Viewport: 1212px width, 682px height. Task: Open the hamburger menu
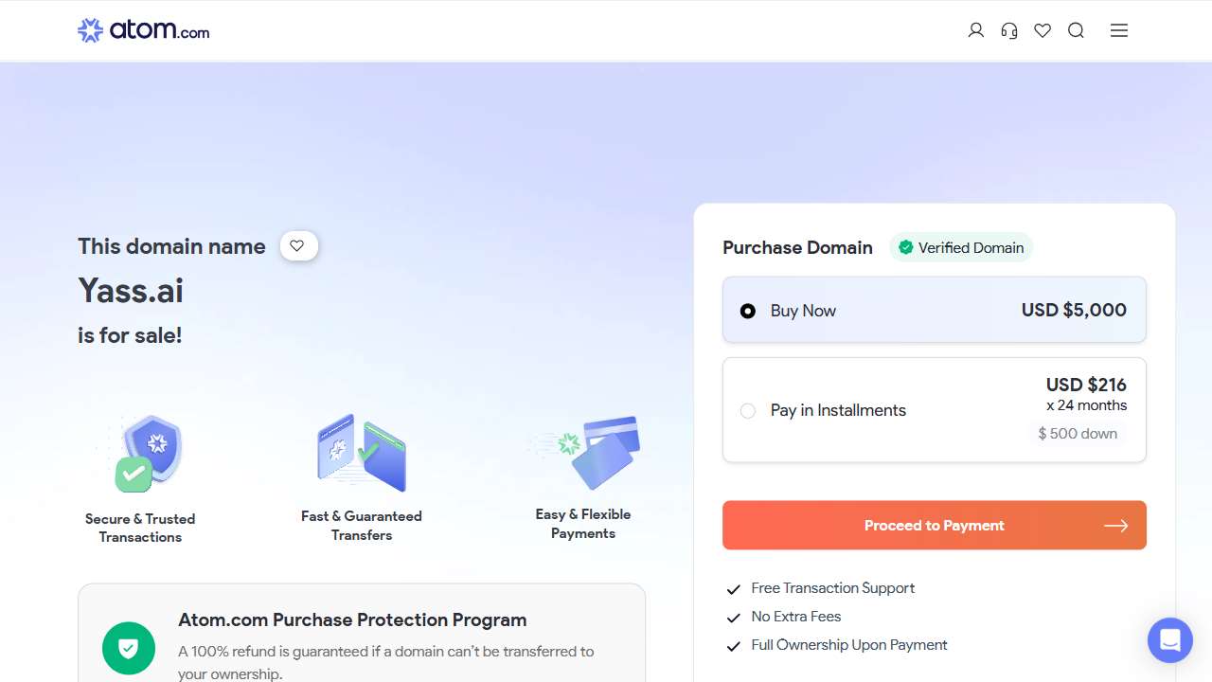coord(1119,30)
